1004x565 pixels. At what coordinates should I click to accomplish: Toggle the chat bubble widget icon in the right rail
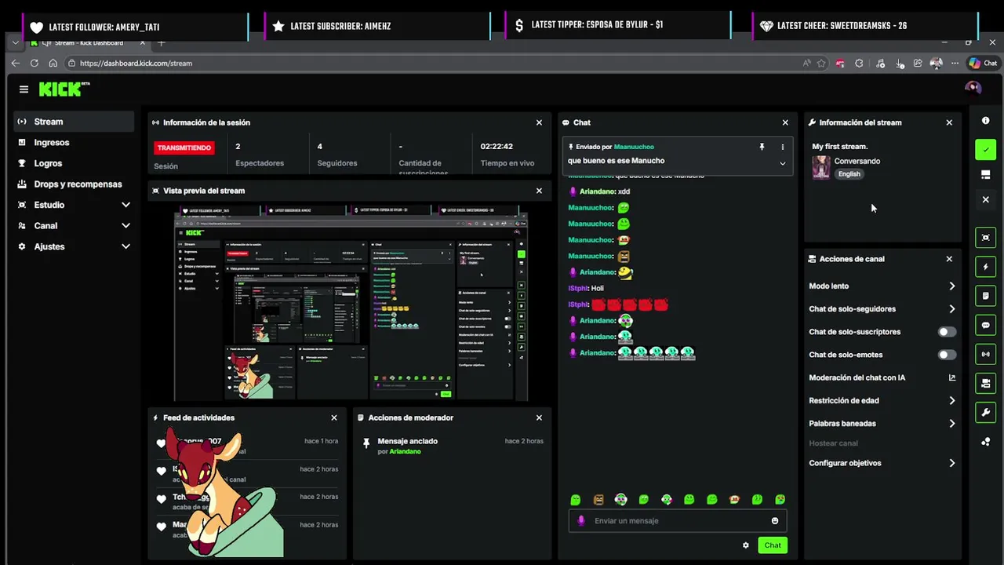(986, 325)
